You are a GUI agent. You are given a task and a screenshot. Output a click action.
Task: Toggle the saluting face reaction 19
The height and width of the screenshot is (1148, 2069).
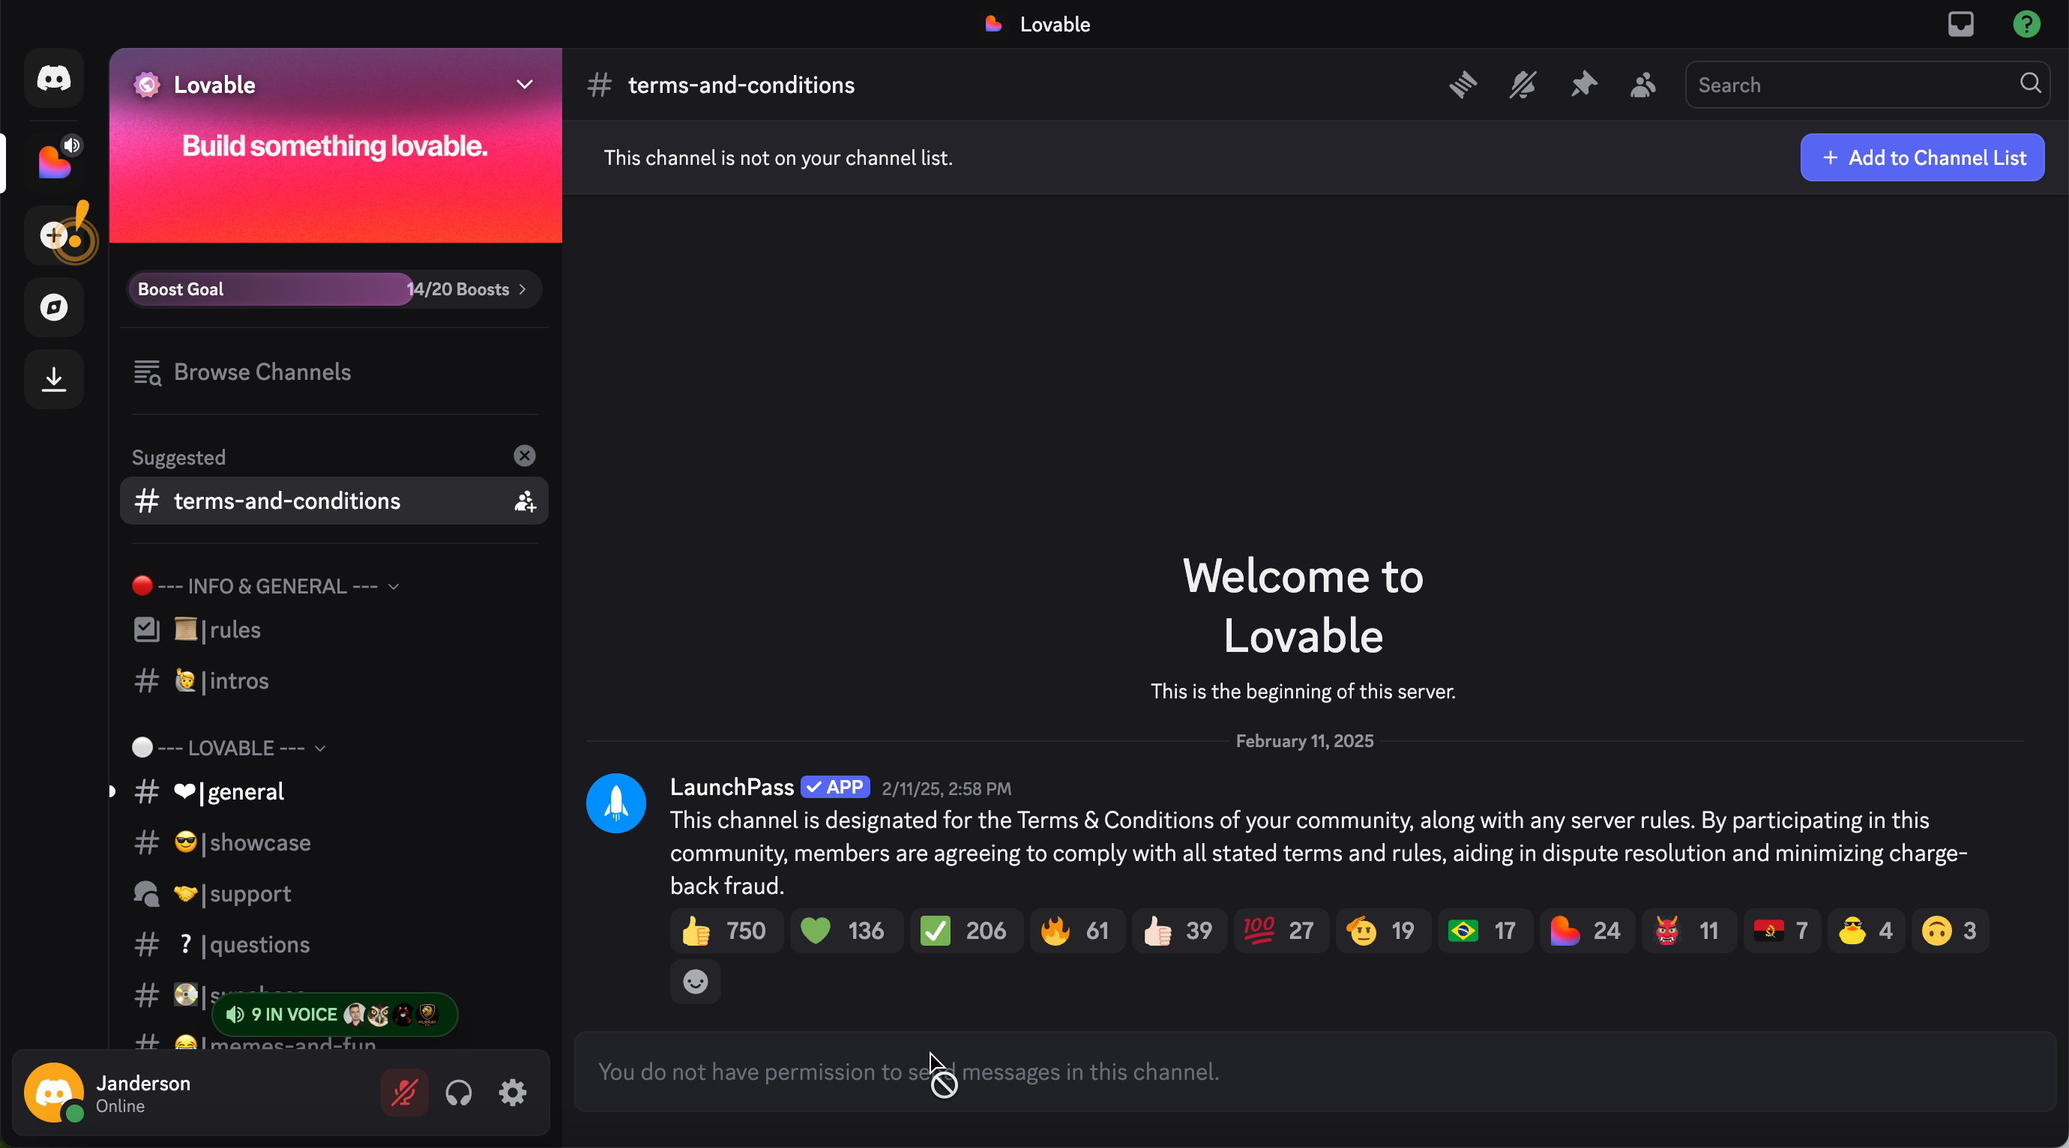[1383, 931]
